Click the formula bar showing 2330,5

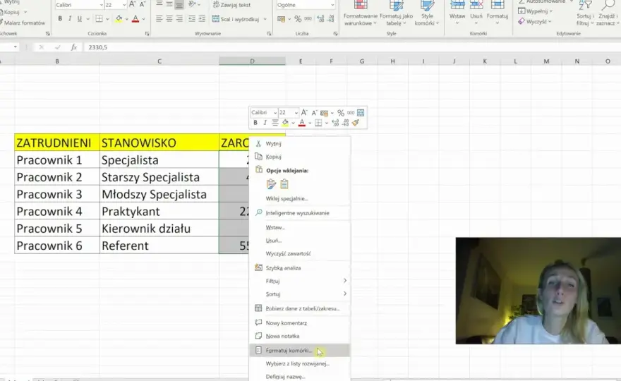[x=352, y=47]
